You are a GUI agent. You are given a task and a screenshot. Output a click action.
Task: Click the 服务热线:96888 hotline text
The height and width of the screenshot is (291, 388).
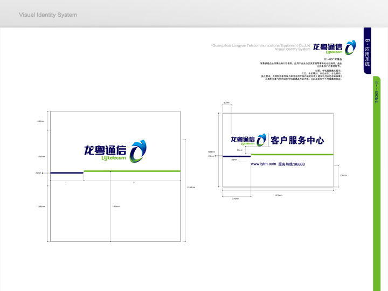coord(292,164)
